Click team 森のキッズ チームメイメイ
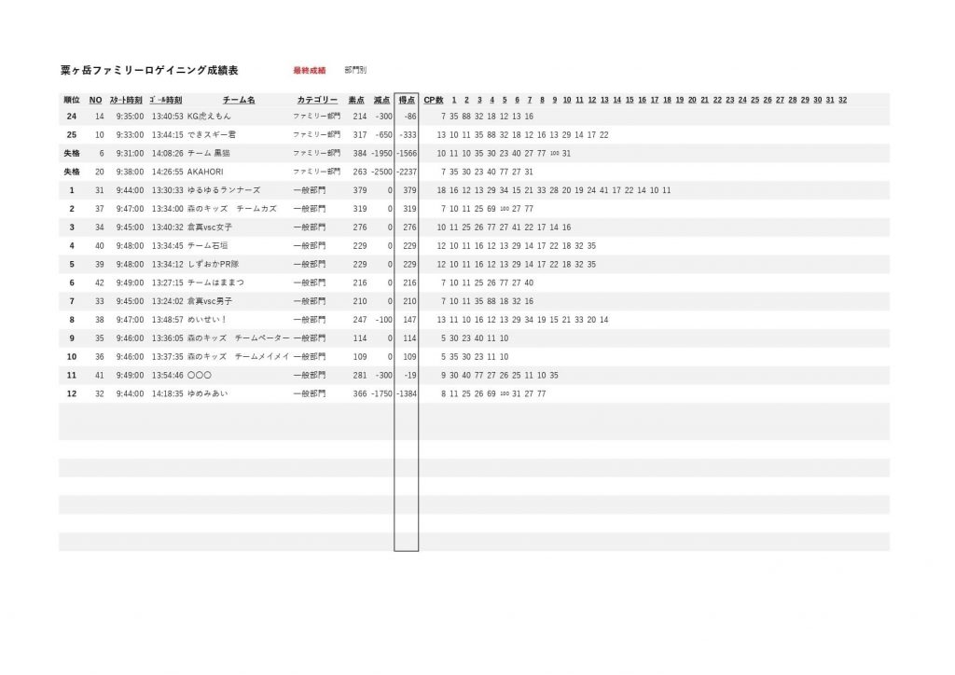The image size is (955, 675). (x=238, y=357)
